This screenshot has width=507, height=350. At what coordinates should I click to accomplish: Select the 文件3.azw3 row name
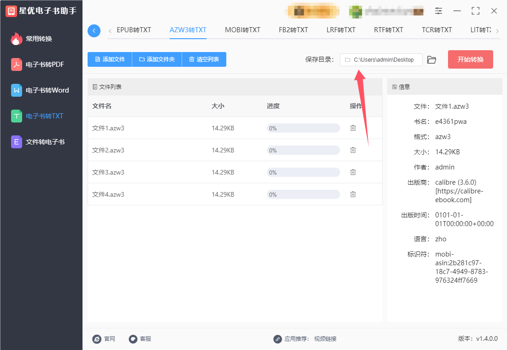tap(108, 173)
